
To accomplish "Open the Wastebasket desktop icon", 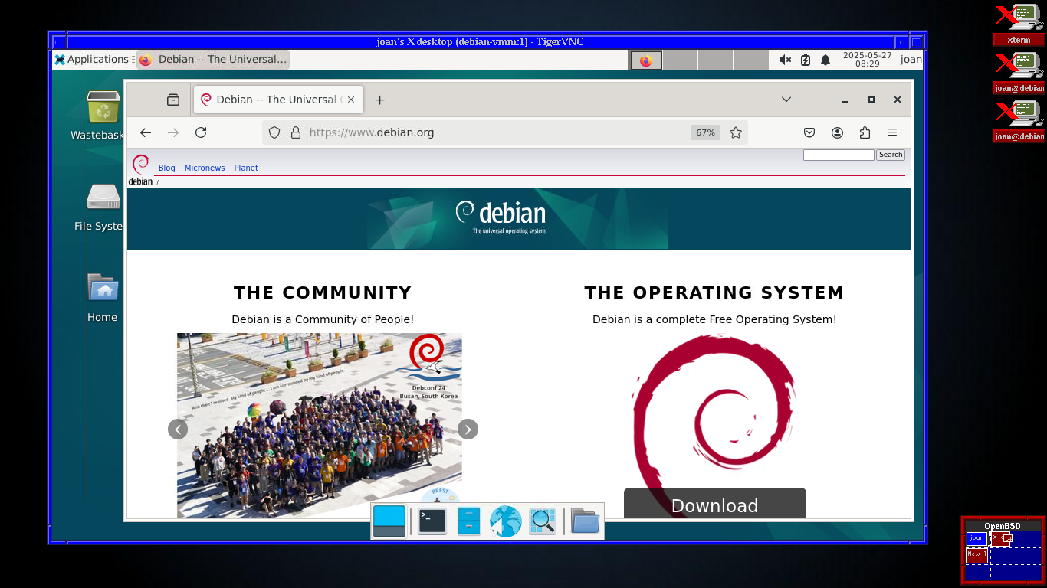I will [103, 116].
